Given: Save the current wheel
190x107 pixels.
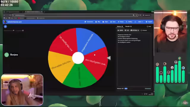Looking at the screenshot, I should [113, 22].
